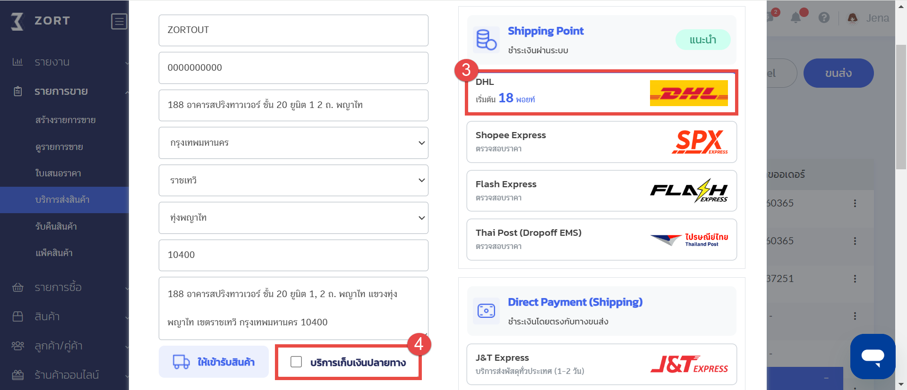Open บริการส่งสินค้า in the sidebar

62,200
